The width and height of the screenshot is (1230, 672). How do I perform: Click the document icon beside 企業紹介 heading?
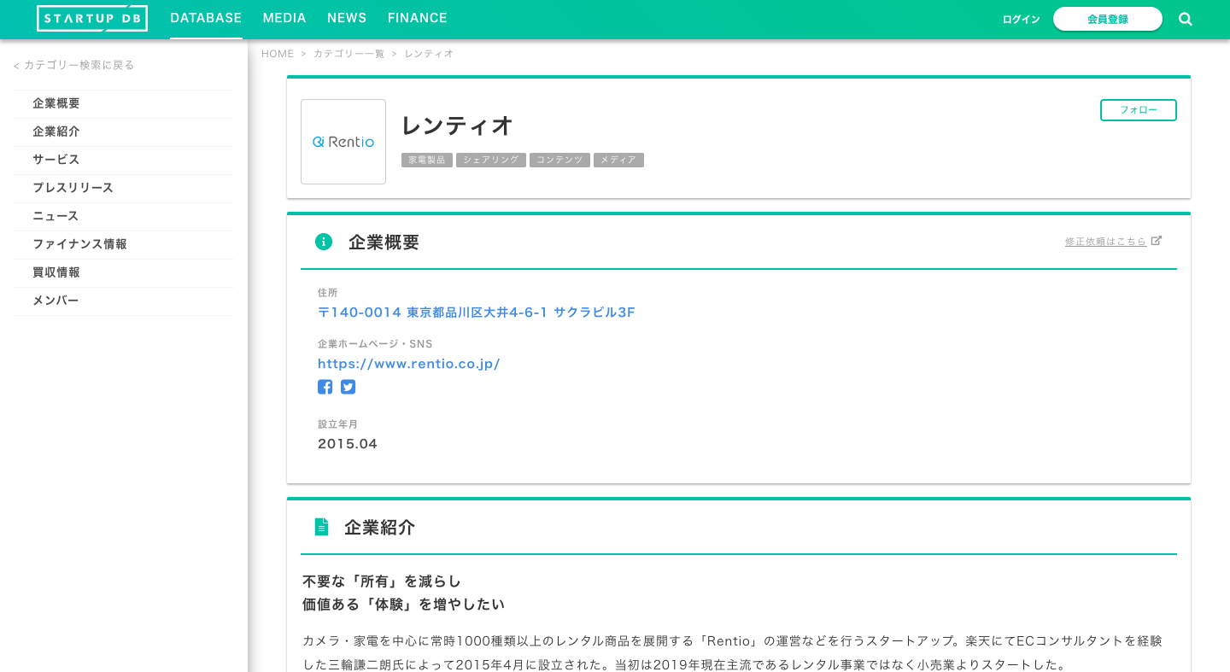[x=321, y=526]
